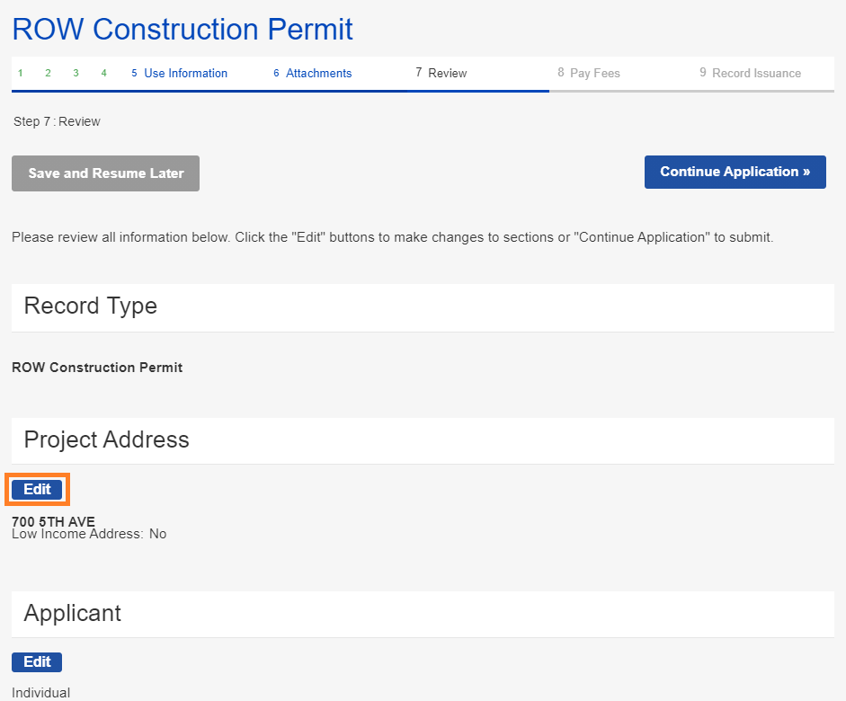The width and height of the screenshot is (846, 701).
Task: Click the Low Income Address value
Action: point(158,534)
